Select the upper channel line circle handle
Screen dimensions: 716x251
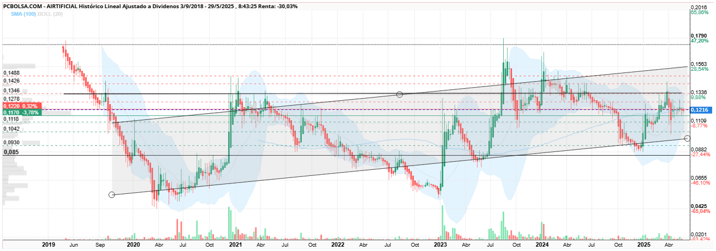(399, 94)
